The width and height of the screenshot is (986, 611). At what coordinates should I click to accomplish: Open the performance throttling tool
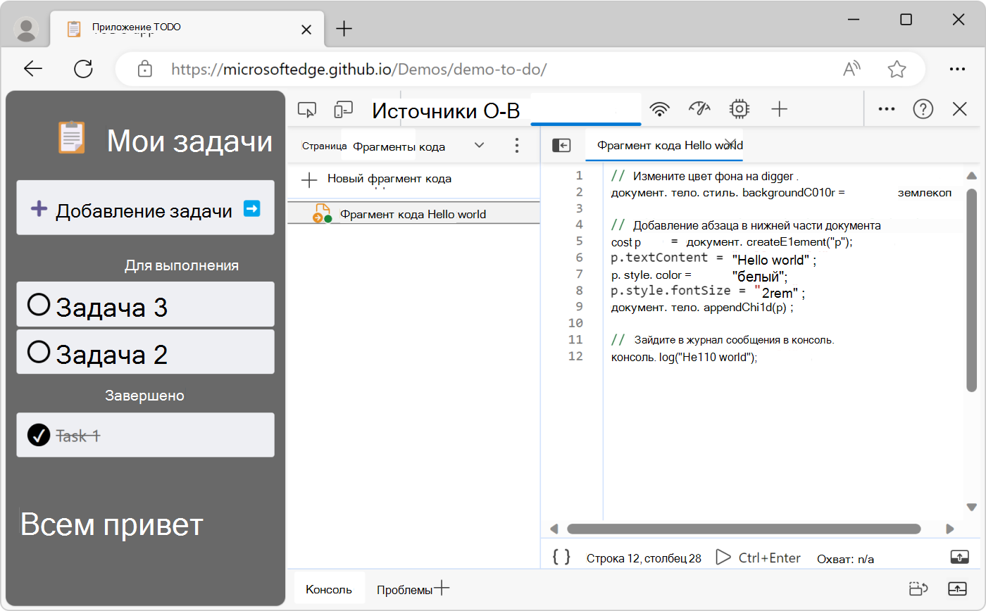click(699, 109)
